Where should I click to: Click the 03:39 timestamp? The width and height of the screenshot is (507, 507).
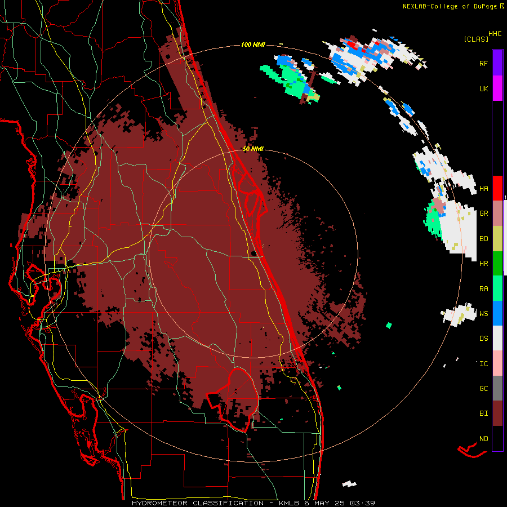tap(362, 503)
